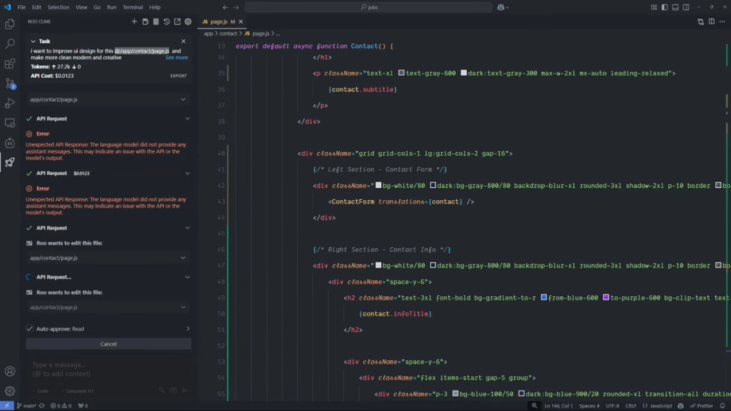Viewport: 731px width, 411px height.
Task: Open the robot-face extension in activity bar
Action: 9,143
